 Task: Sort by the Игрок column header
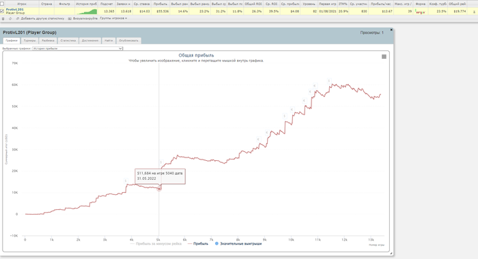[22, 4]
